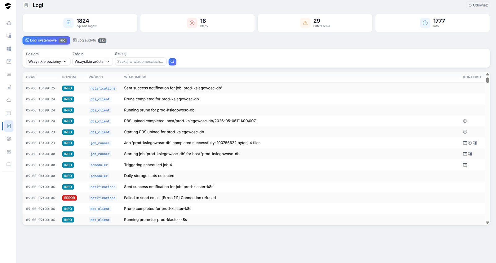Image resolution: width=496 pixels, height=263 pixels.
Task: Click 'Prune completed for prod-klaster-k8s' message
Action: tap(157, 209)
